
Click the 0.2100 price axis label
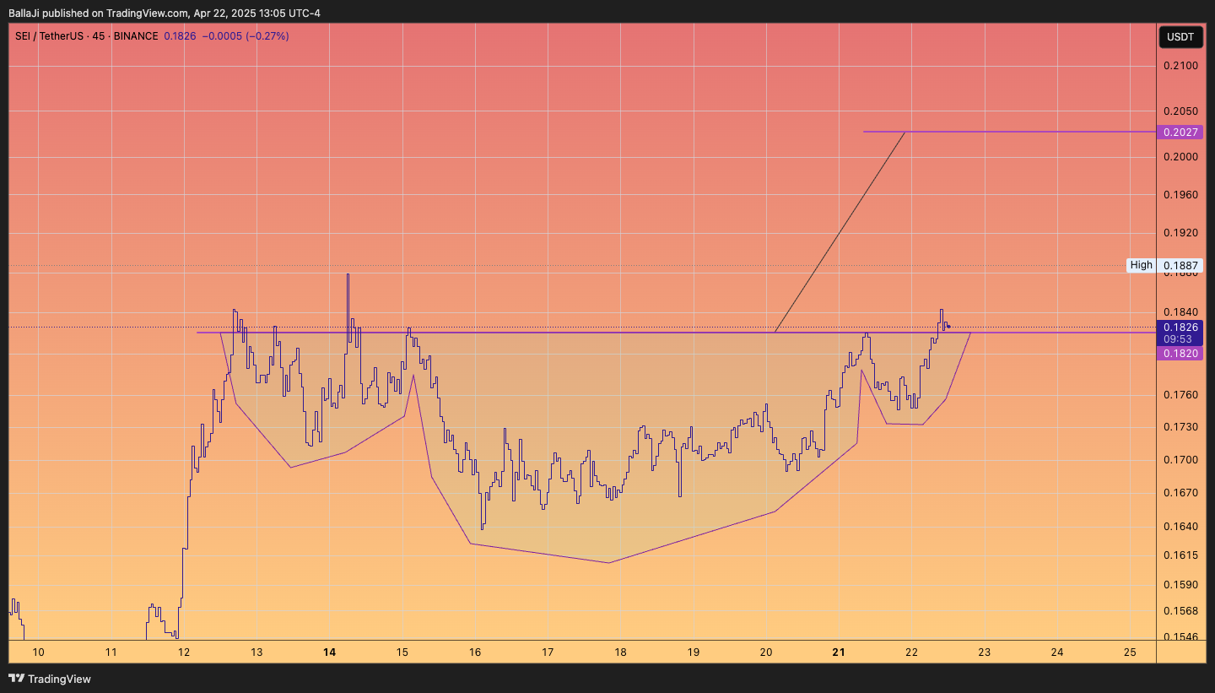tap(1180, 66)
